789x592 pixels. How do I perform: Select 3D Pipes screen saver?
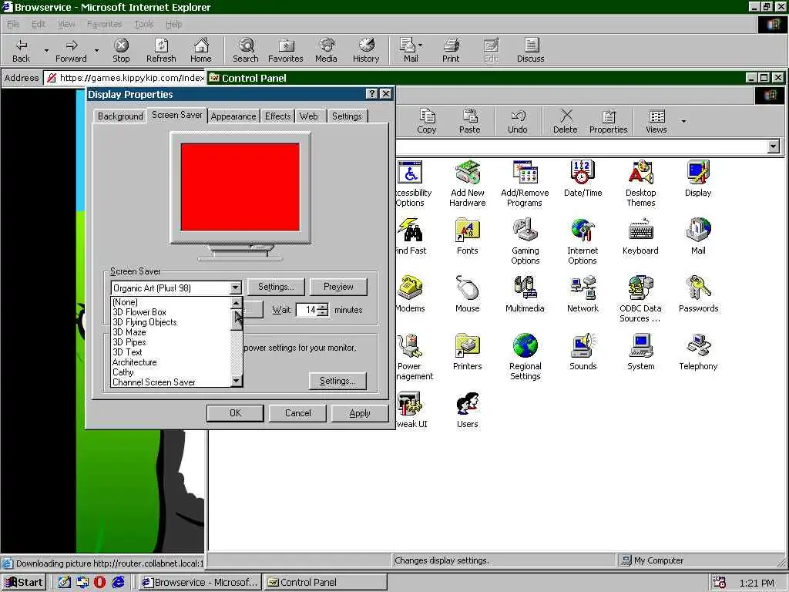(x=170, y=342)
